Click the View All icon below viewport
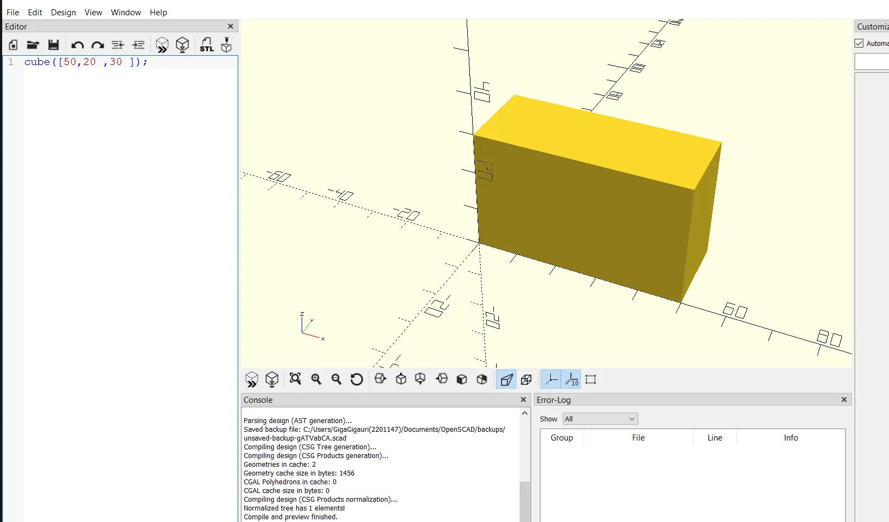The width and height of the screenshot is (889, 522). click(x=296, y=379)
